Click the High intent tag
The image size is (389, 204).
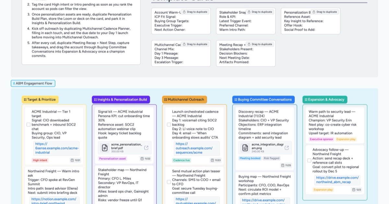point(40,160)
